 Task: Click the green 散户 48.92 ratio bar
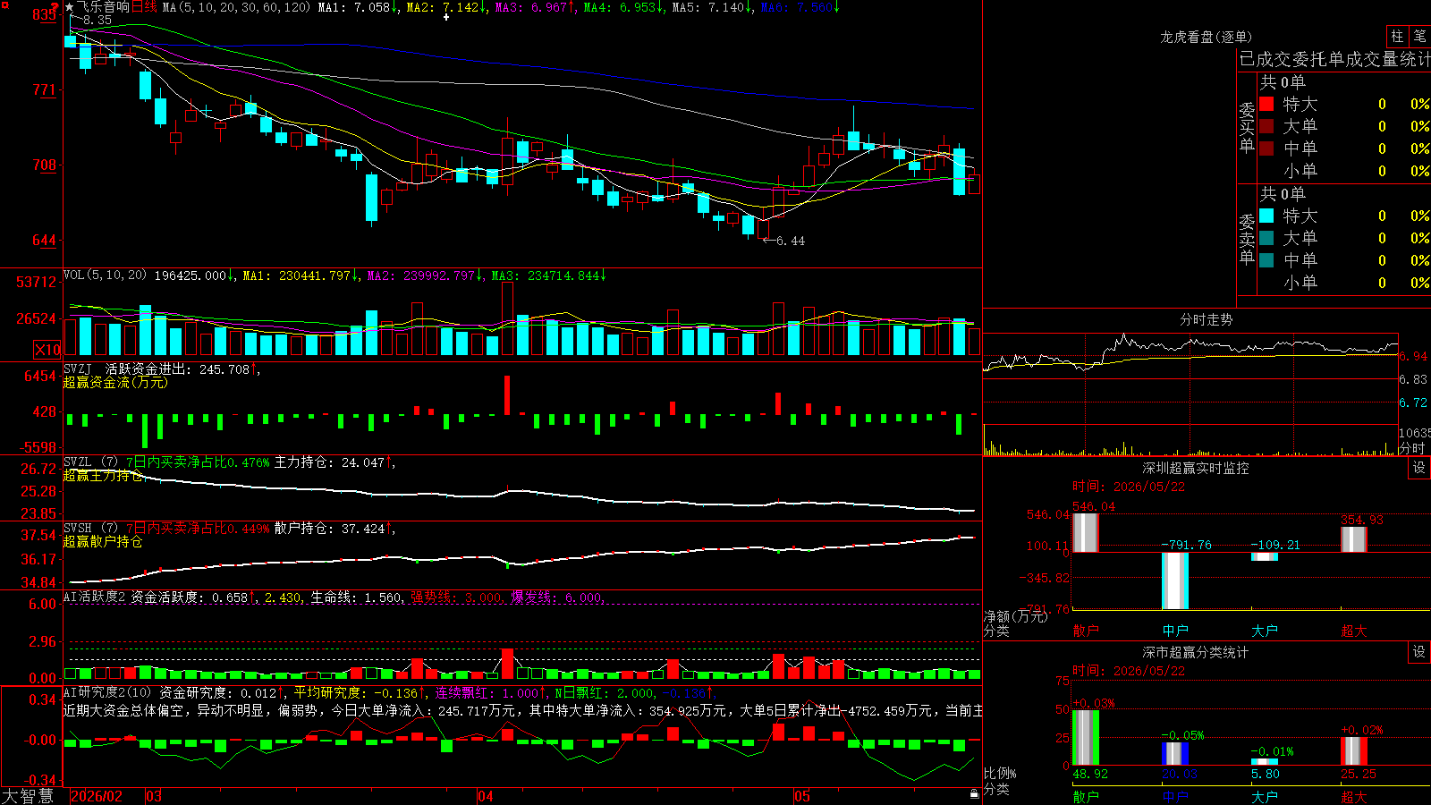click(x=1086, y=737)
